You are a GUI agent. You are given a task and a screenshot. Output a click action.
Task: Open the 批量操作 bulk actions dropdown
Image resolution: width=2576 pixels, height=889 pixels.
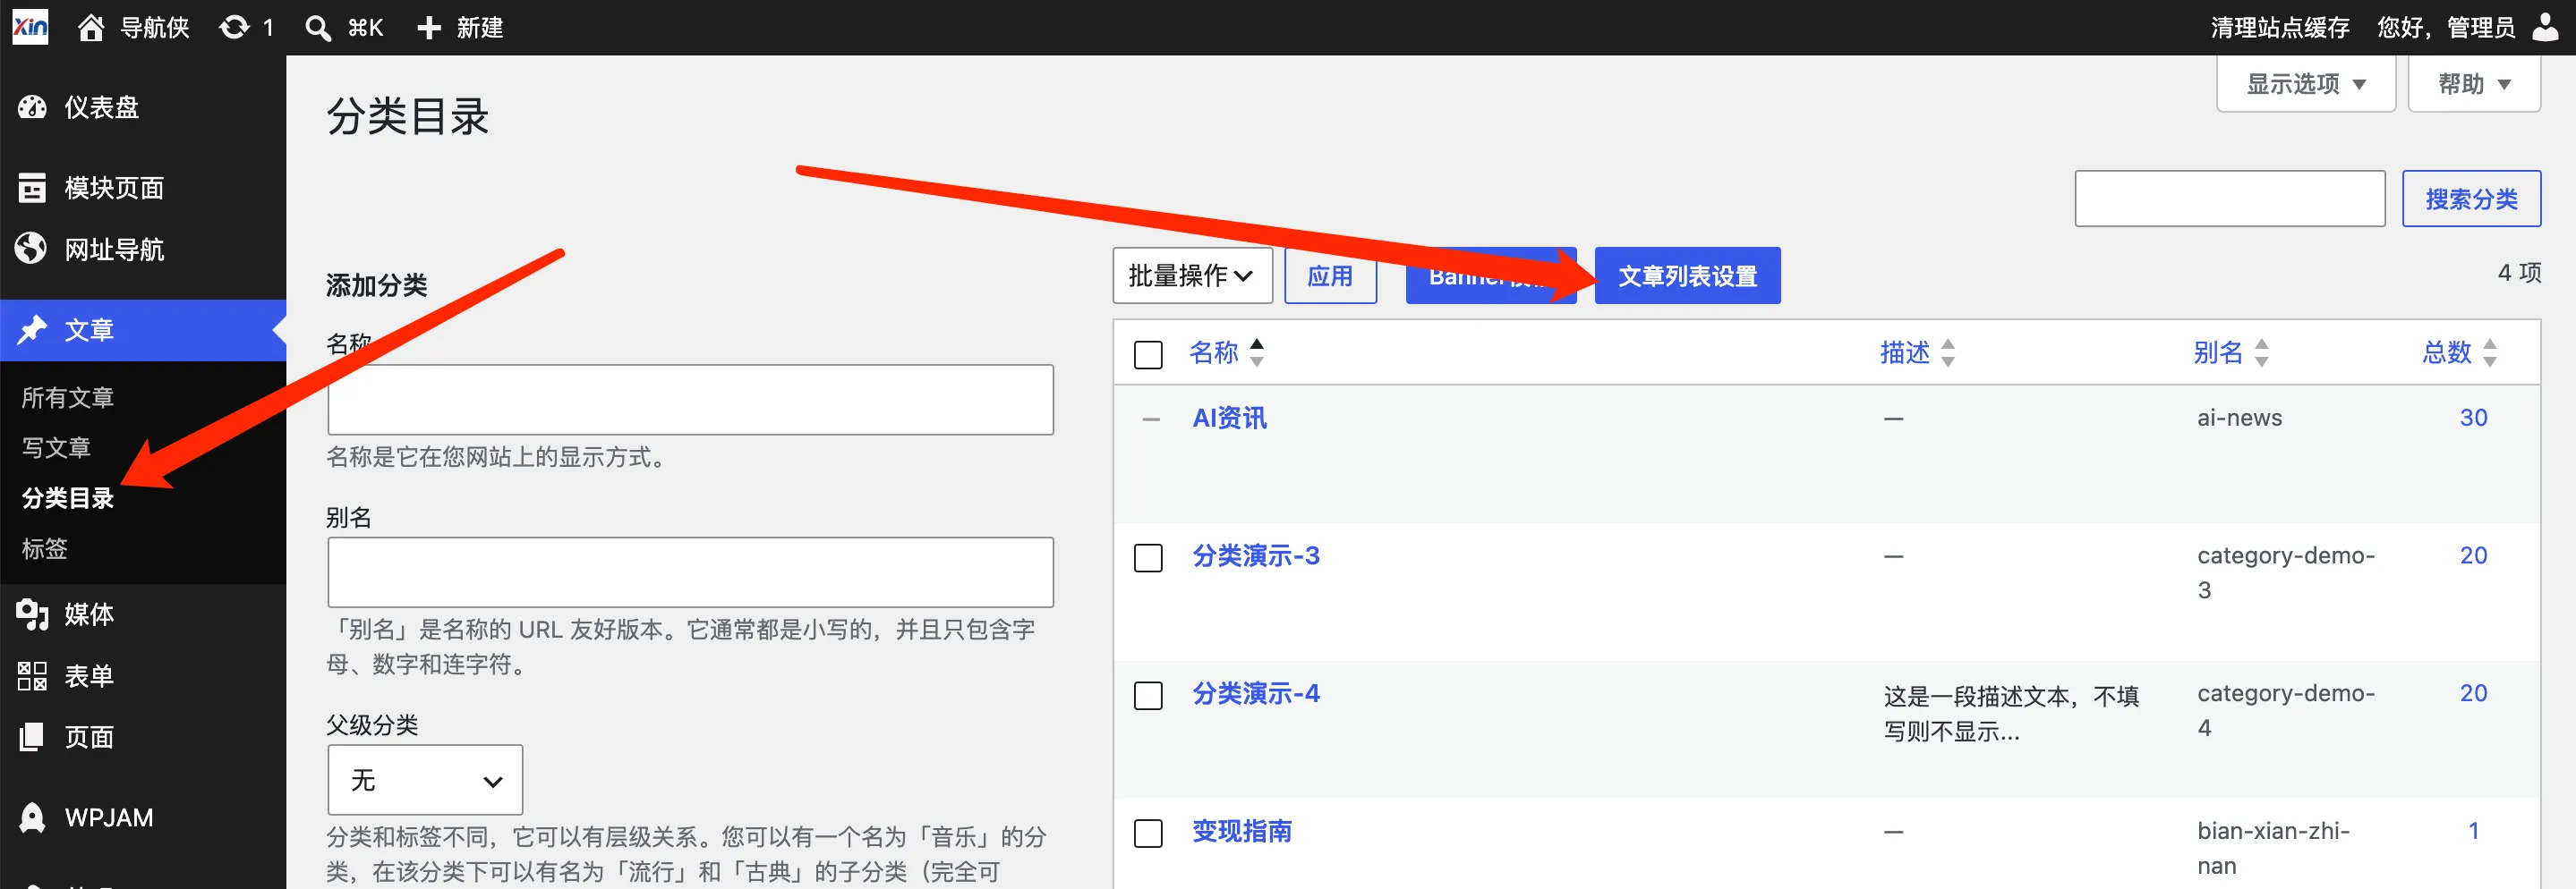[x=1192, y=275]
